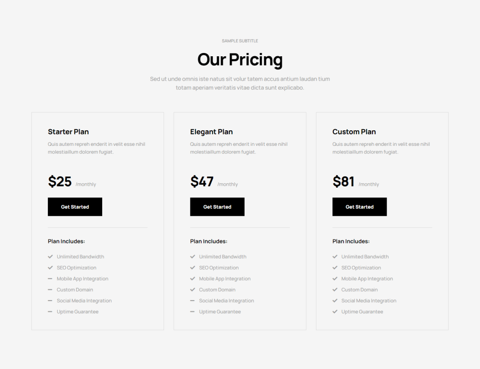Toggle the Uptime Guarantee dash in Elegant Plan
The image size is (480, 369).
(x=192, y=311)
